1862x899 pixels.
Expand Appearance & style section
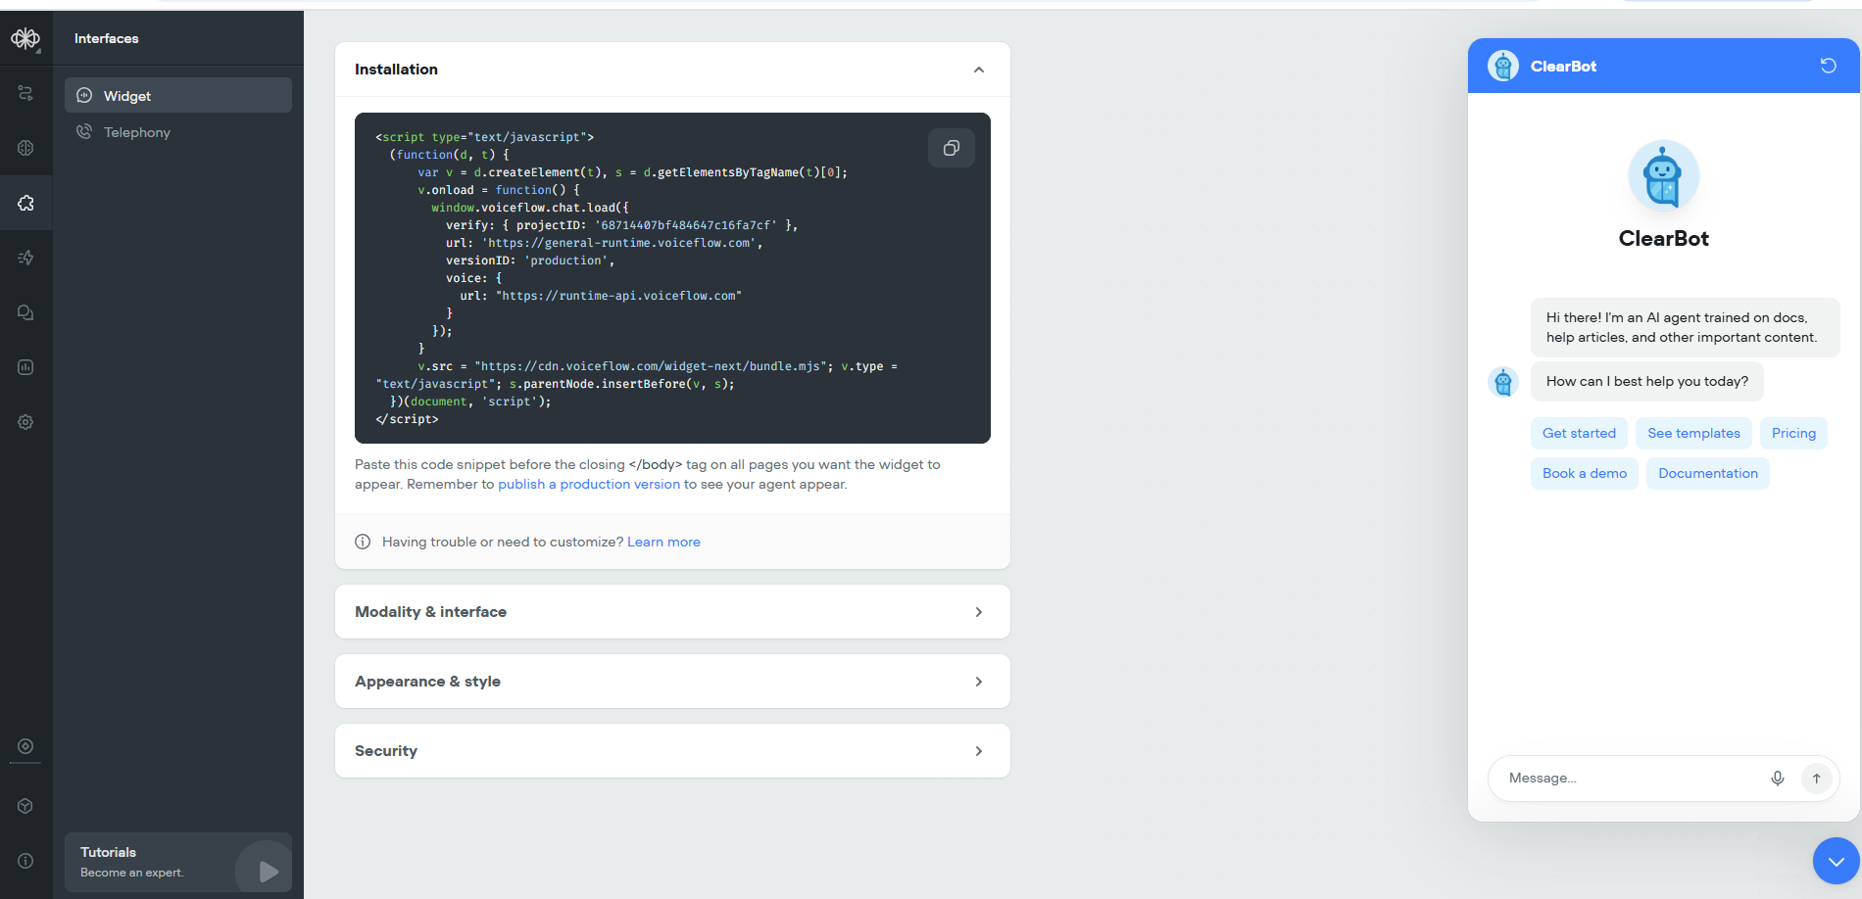coord(672,682)
